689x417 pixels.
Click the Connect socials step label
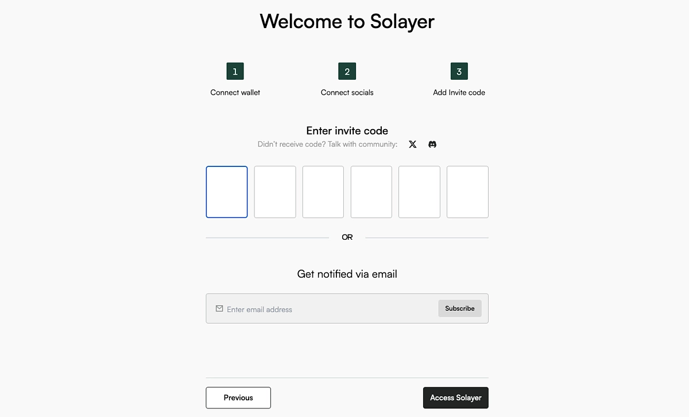click(347, 92)
